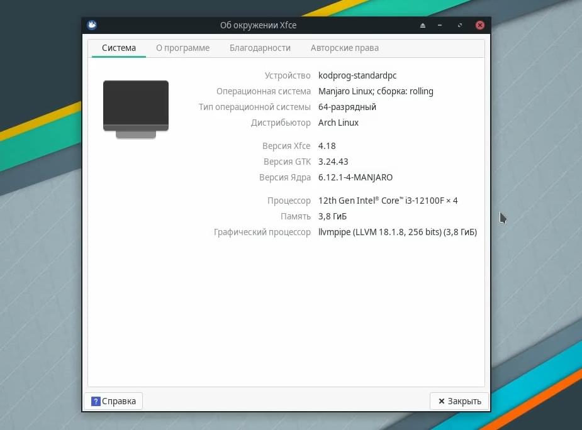Click the window title Об окружении Xfce
This screenshot has width=582, height=430.
coord(259,25)
